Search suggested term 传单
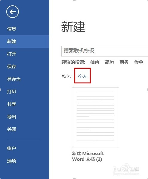Viewport: 148px width, 179px height. [138, 62]
